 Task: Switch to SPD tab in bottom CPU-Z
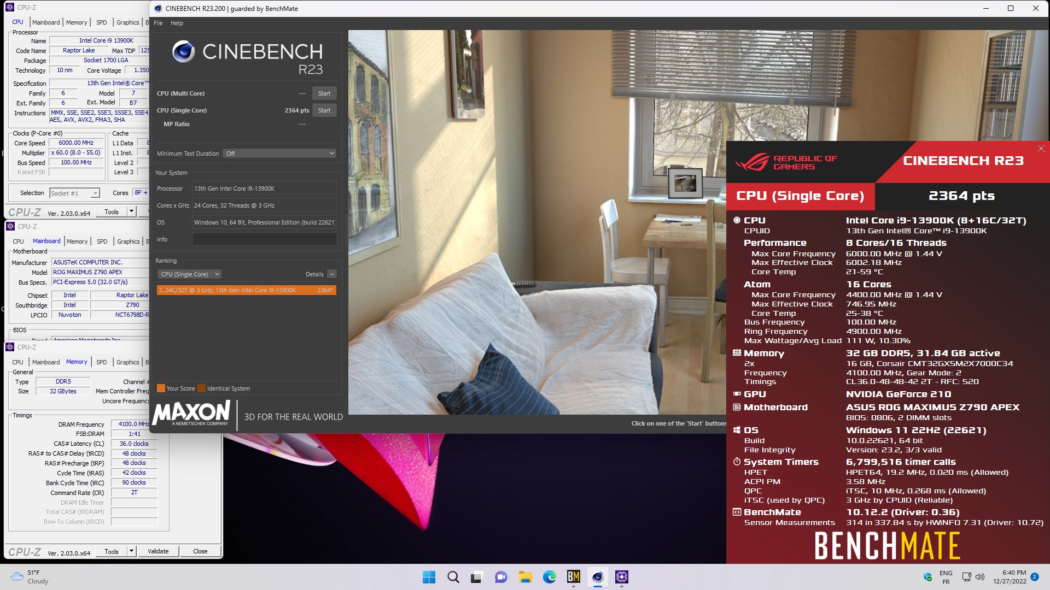(102, 362)
